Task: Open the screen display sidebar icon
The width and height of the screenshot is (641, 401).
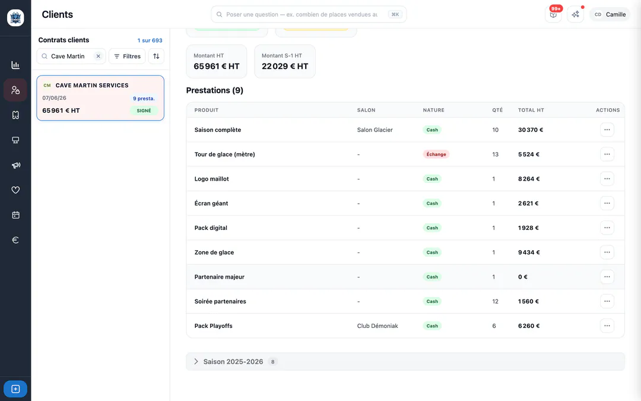Action: [x=15, y=140]
